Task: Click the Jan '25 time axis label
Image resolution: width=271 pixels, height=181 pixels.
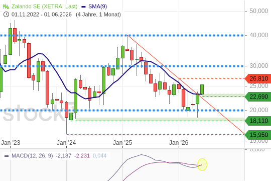Action: 122,143
